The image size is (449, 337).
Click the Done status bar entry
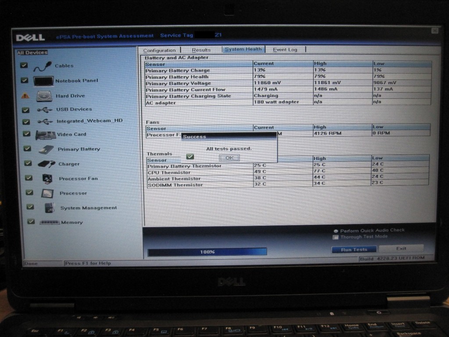tap(31, 264)
